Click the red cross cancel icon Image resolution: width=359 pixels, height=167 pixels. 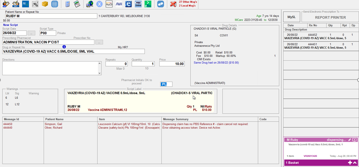point(173,4)
